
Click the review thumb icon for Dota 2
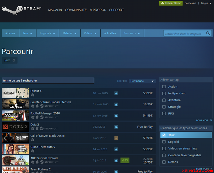tap(116, 127)
